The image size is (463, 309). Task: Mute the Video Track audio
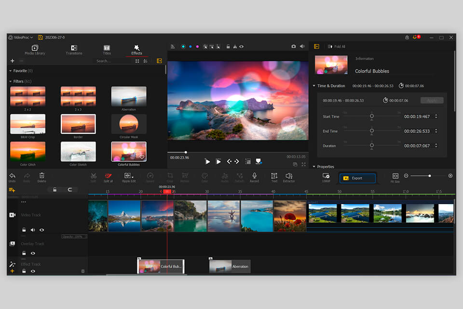pos(33,230)
